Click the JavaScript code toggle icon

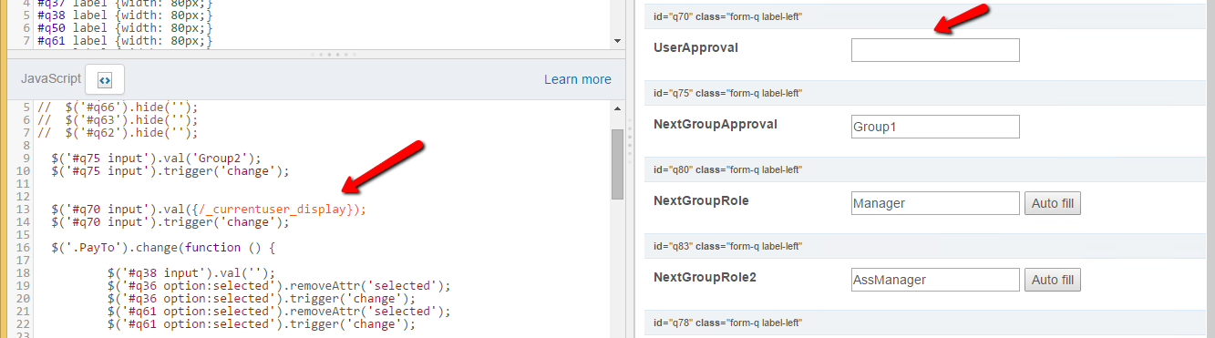click(105, 79)
